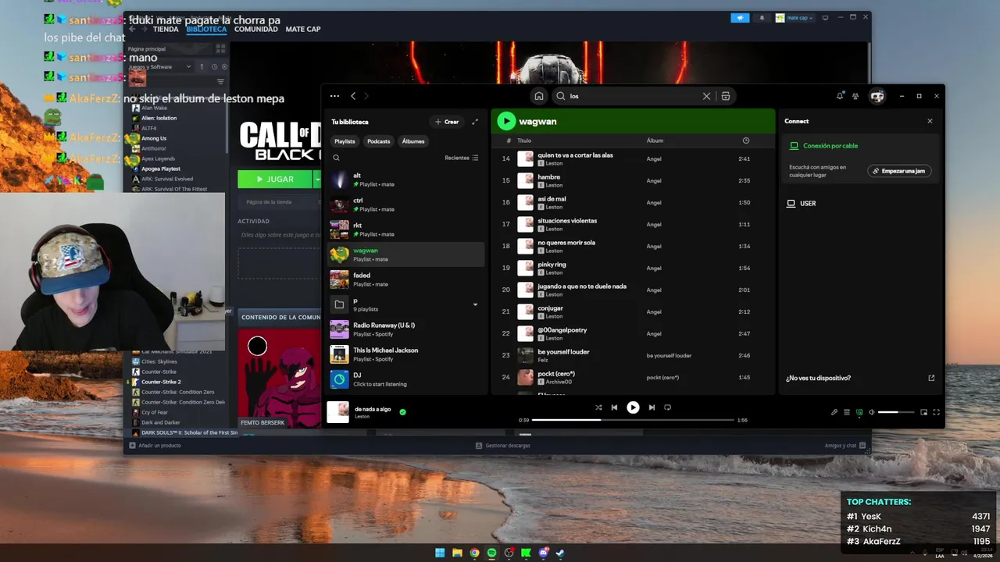This screenshot has width=1000, height=562.
Task: Open Steam notifications bell
Action: (762, 17)
